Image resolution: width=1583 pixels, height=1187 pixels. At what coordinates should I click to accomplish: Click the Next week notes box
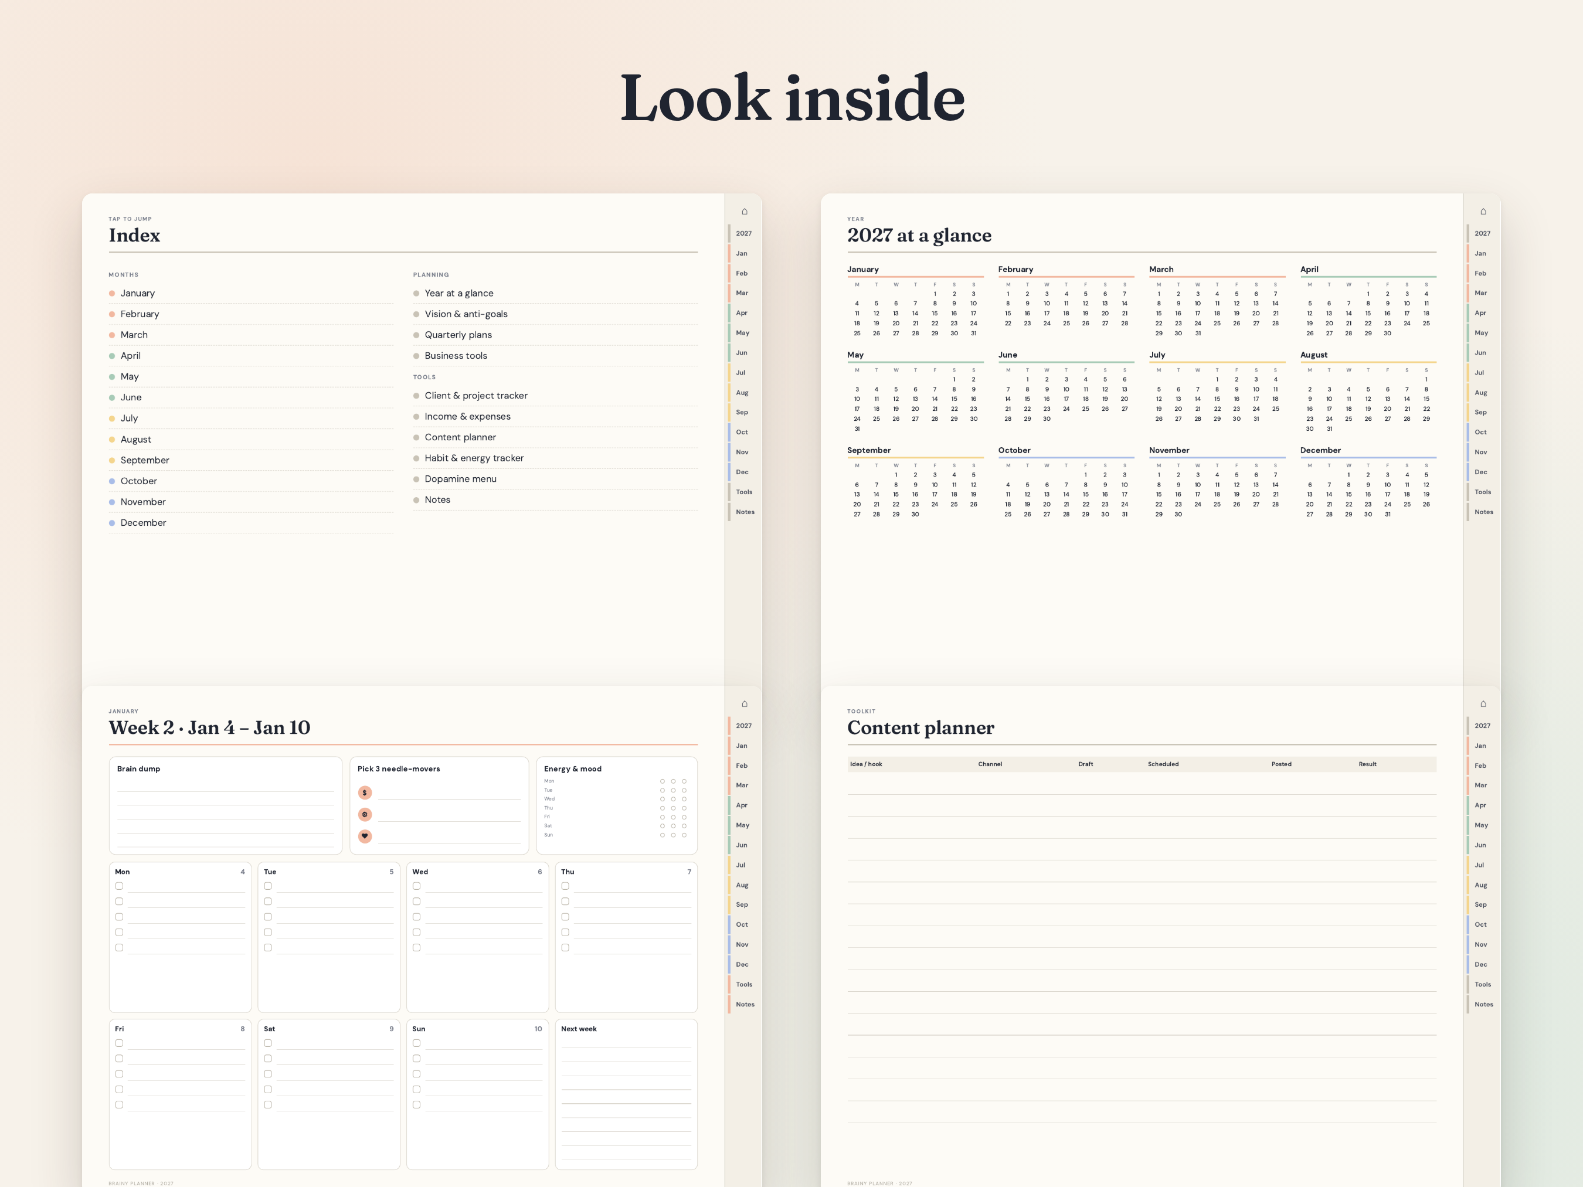coord(626,1095)
